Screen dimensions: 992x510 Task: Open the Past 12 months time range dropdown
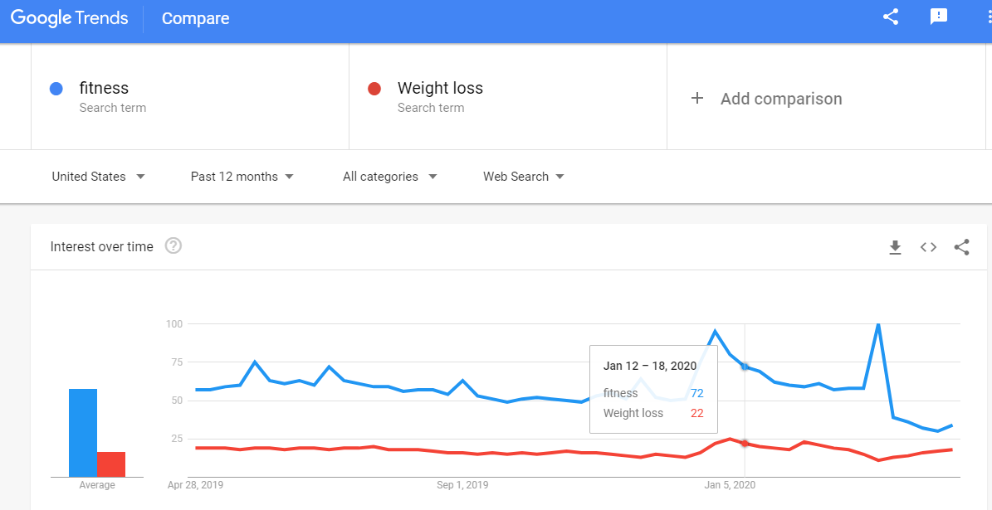(242, 177)
